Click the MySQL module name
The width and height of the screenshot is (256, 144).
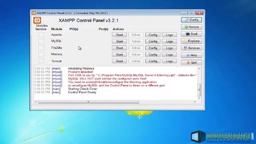coord(56,41)
